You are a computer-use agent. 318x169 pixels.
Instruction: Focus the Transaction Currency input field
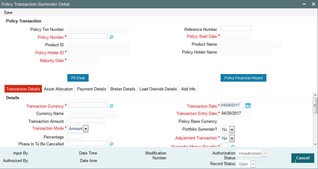click(x=87, y=105)
